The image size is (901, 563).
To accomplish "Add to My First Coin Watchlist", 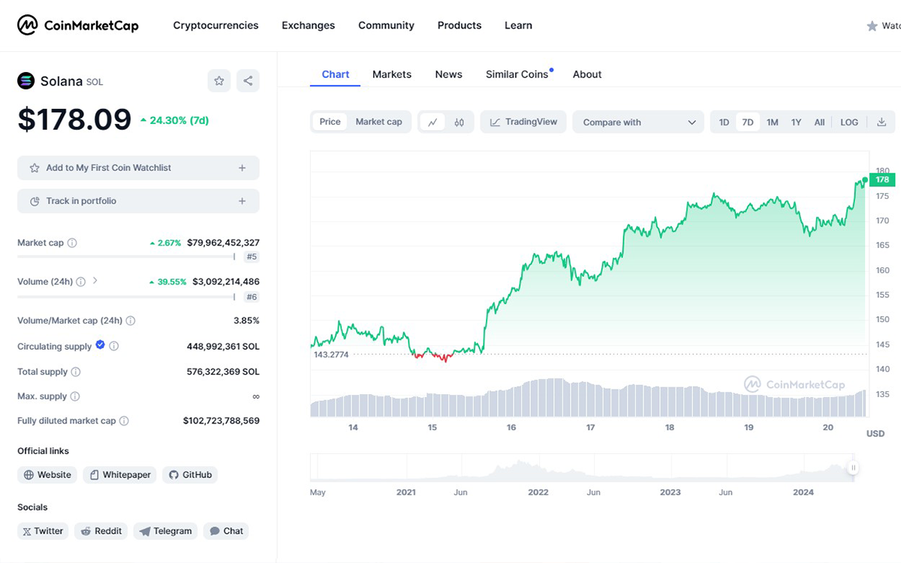I will 138,168.
